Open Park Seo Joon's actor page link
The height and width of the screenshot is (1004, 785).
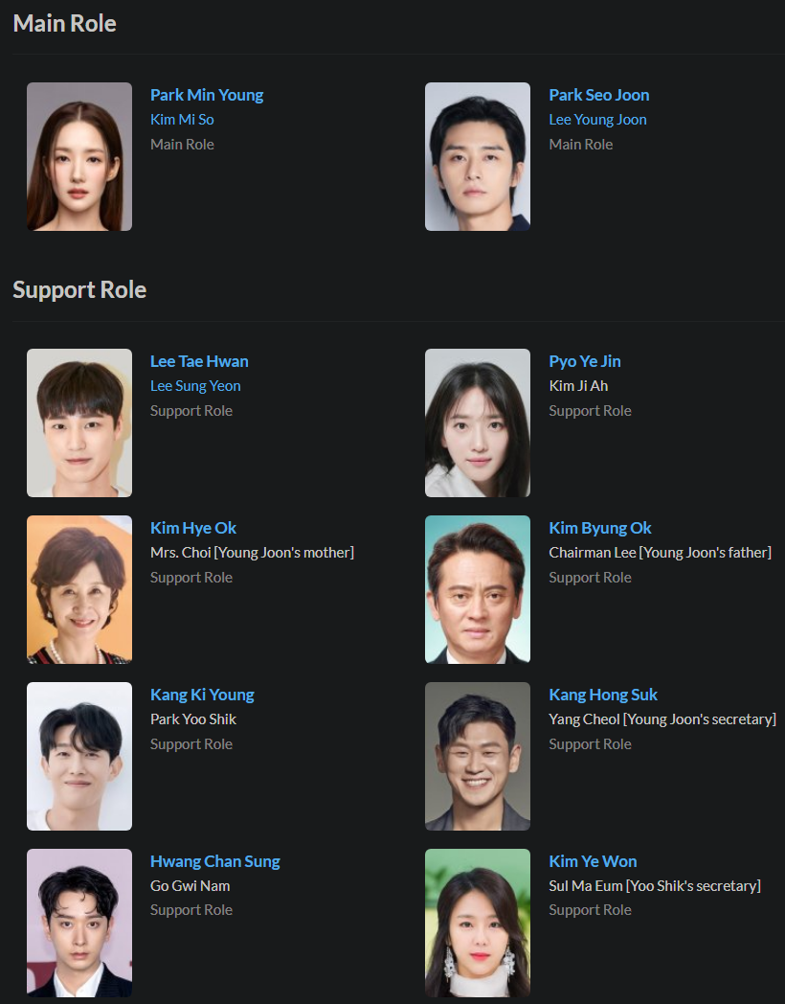[599, 95]
